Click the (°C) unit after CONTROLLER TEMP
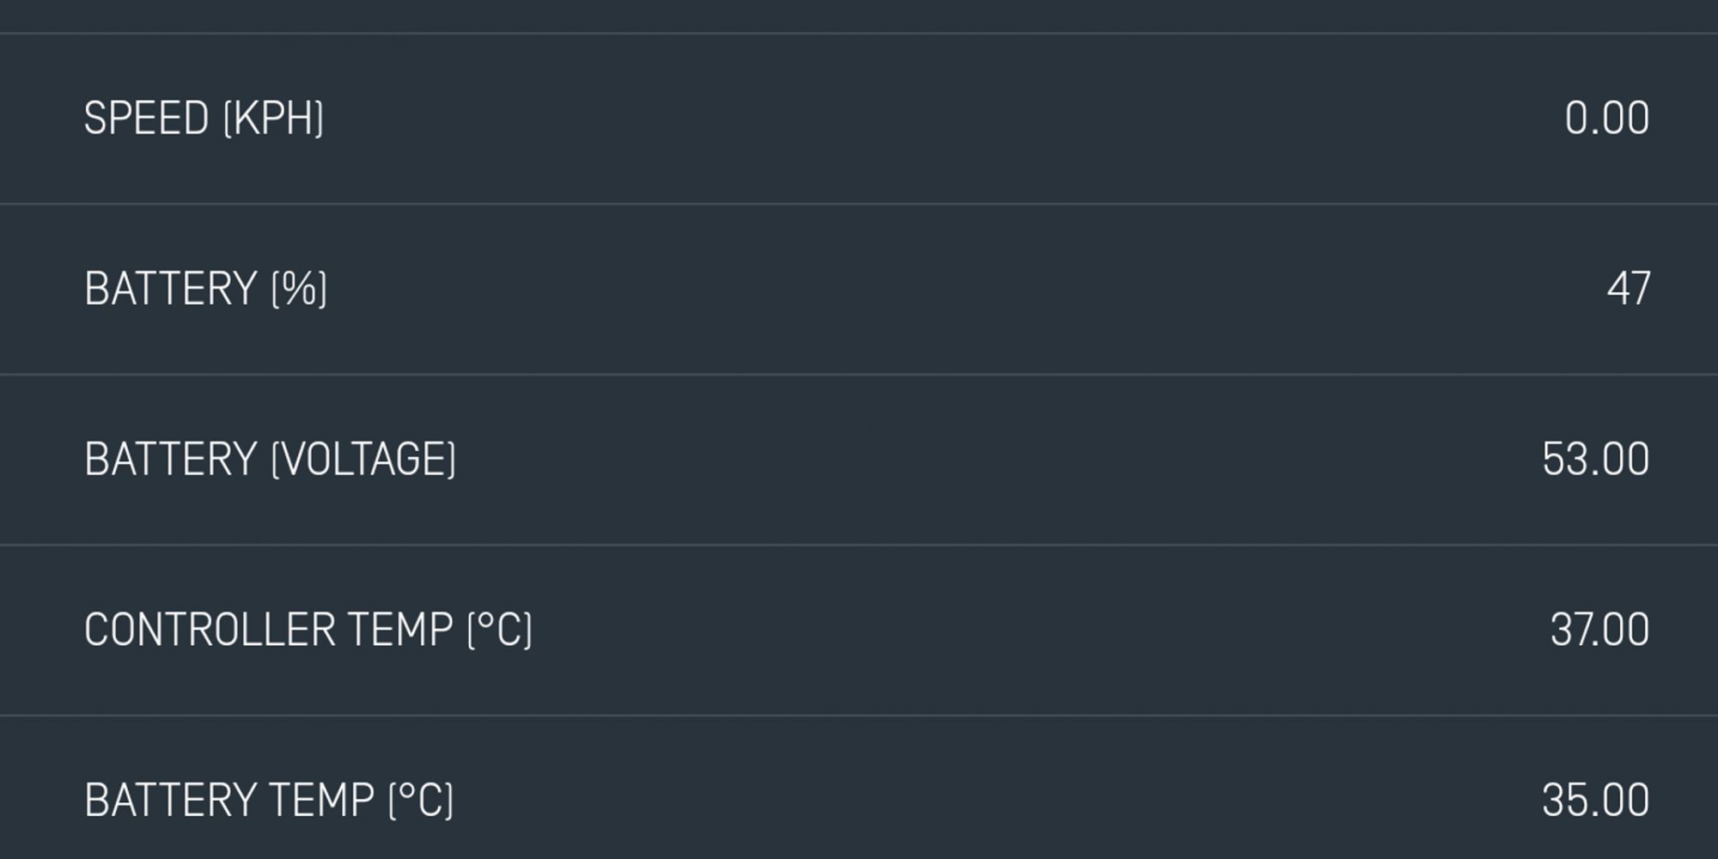This screenshot has width=1718, height=859. 500,630
